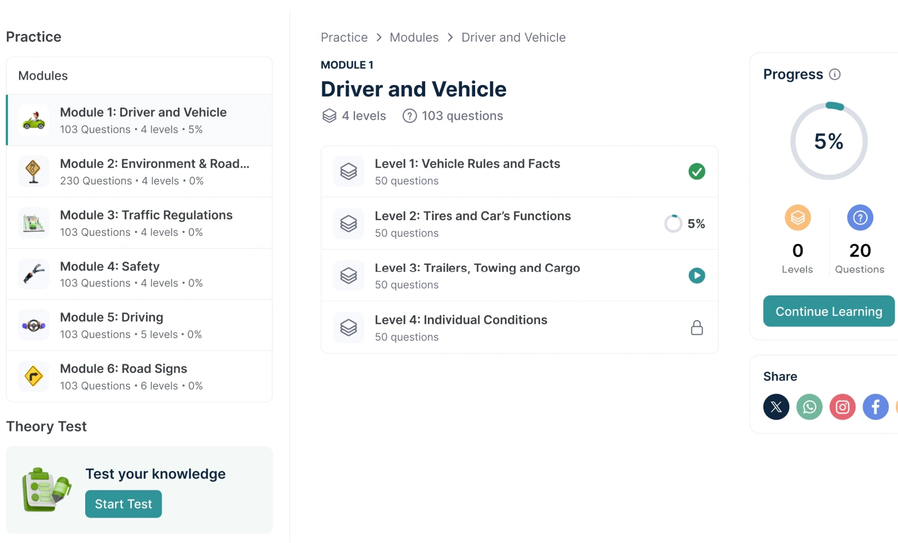Share via the X (Twitter) icon
This screenshot has height=543, width=898.
tap(776, 407)
